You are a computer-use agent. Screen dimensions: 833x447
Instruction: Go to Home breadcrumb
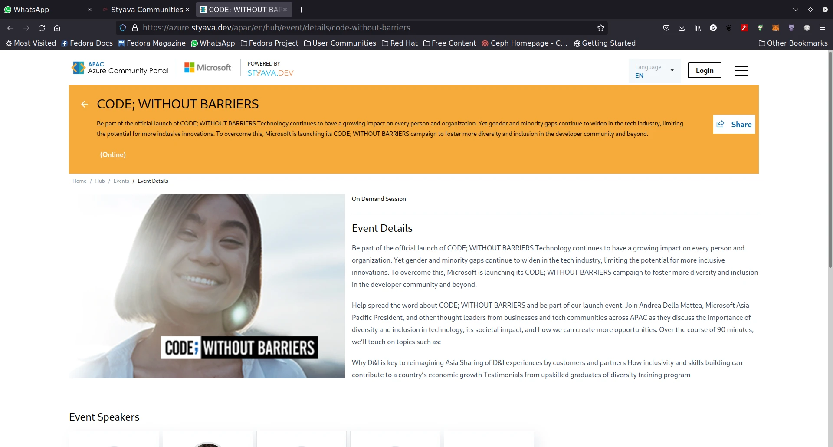[x=79, y=181]
